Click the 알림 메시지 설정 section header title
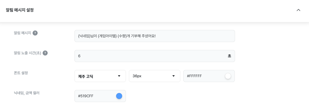This screenshot has height=109, width=309. pyautogui.click(x=20, y=10)
